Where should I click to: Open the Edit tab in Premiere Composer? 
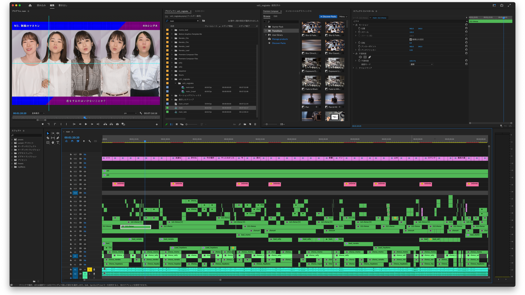[275, 16]
